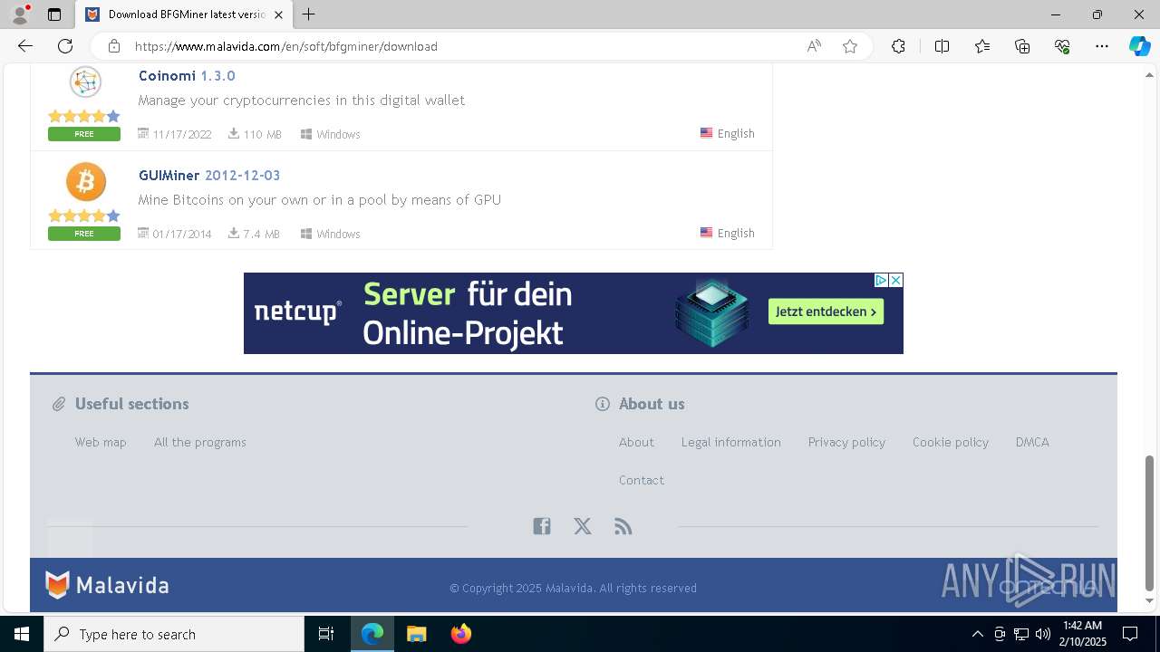This screenshot has width=1160, height=652.
Task: Open the Favorites list
Action: 982,46
